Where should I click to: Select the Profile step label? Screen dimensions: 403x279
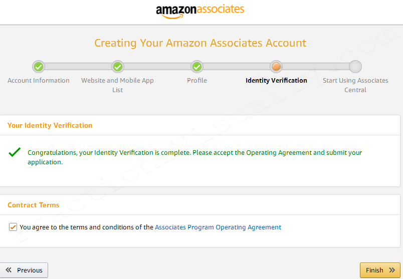tap(197, 81)
